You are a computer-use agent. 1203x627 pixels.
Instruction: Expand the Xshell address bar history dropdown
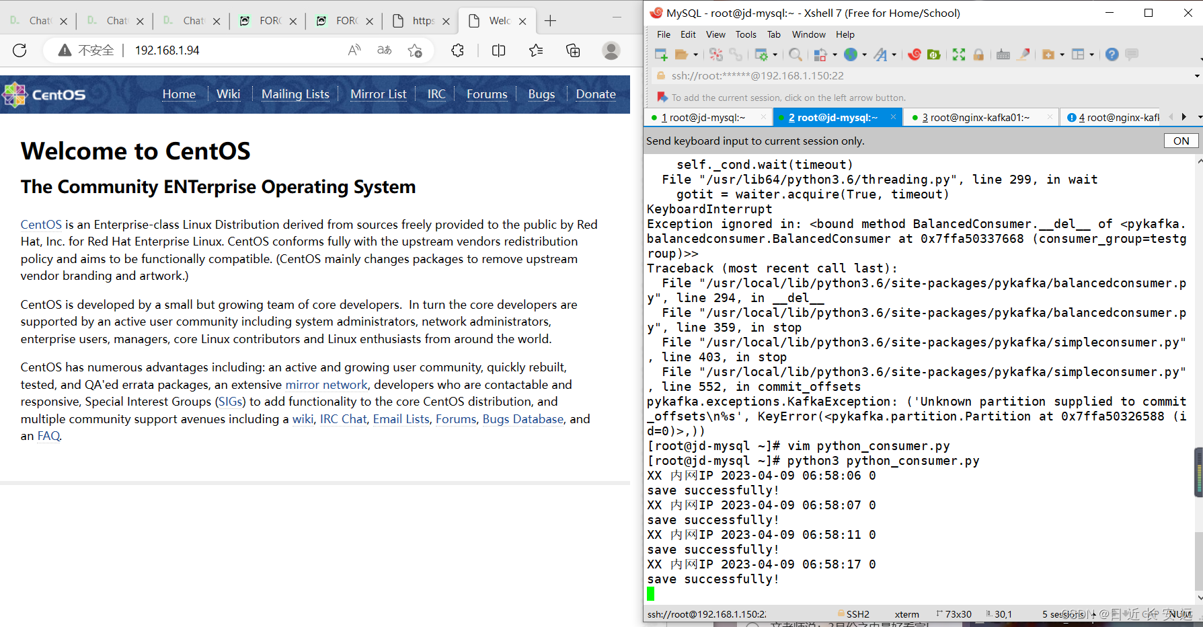coord(1197,76)
